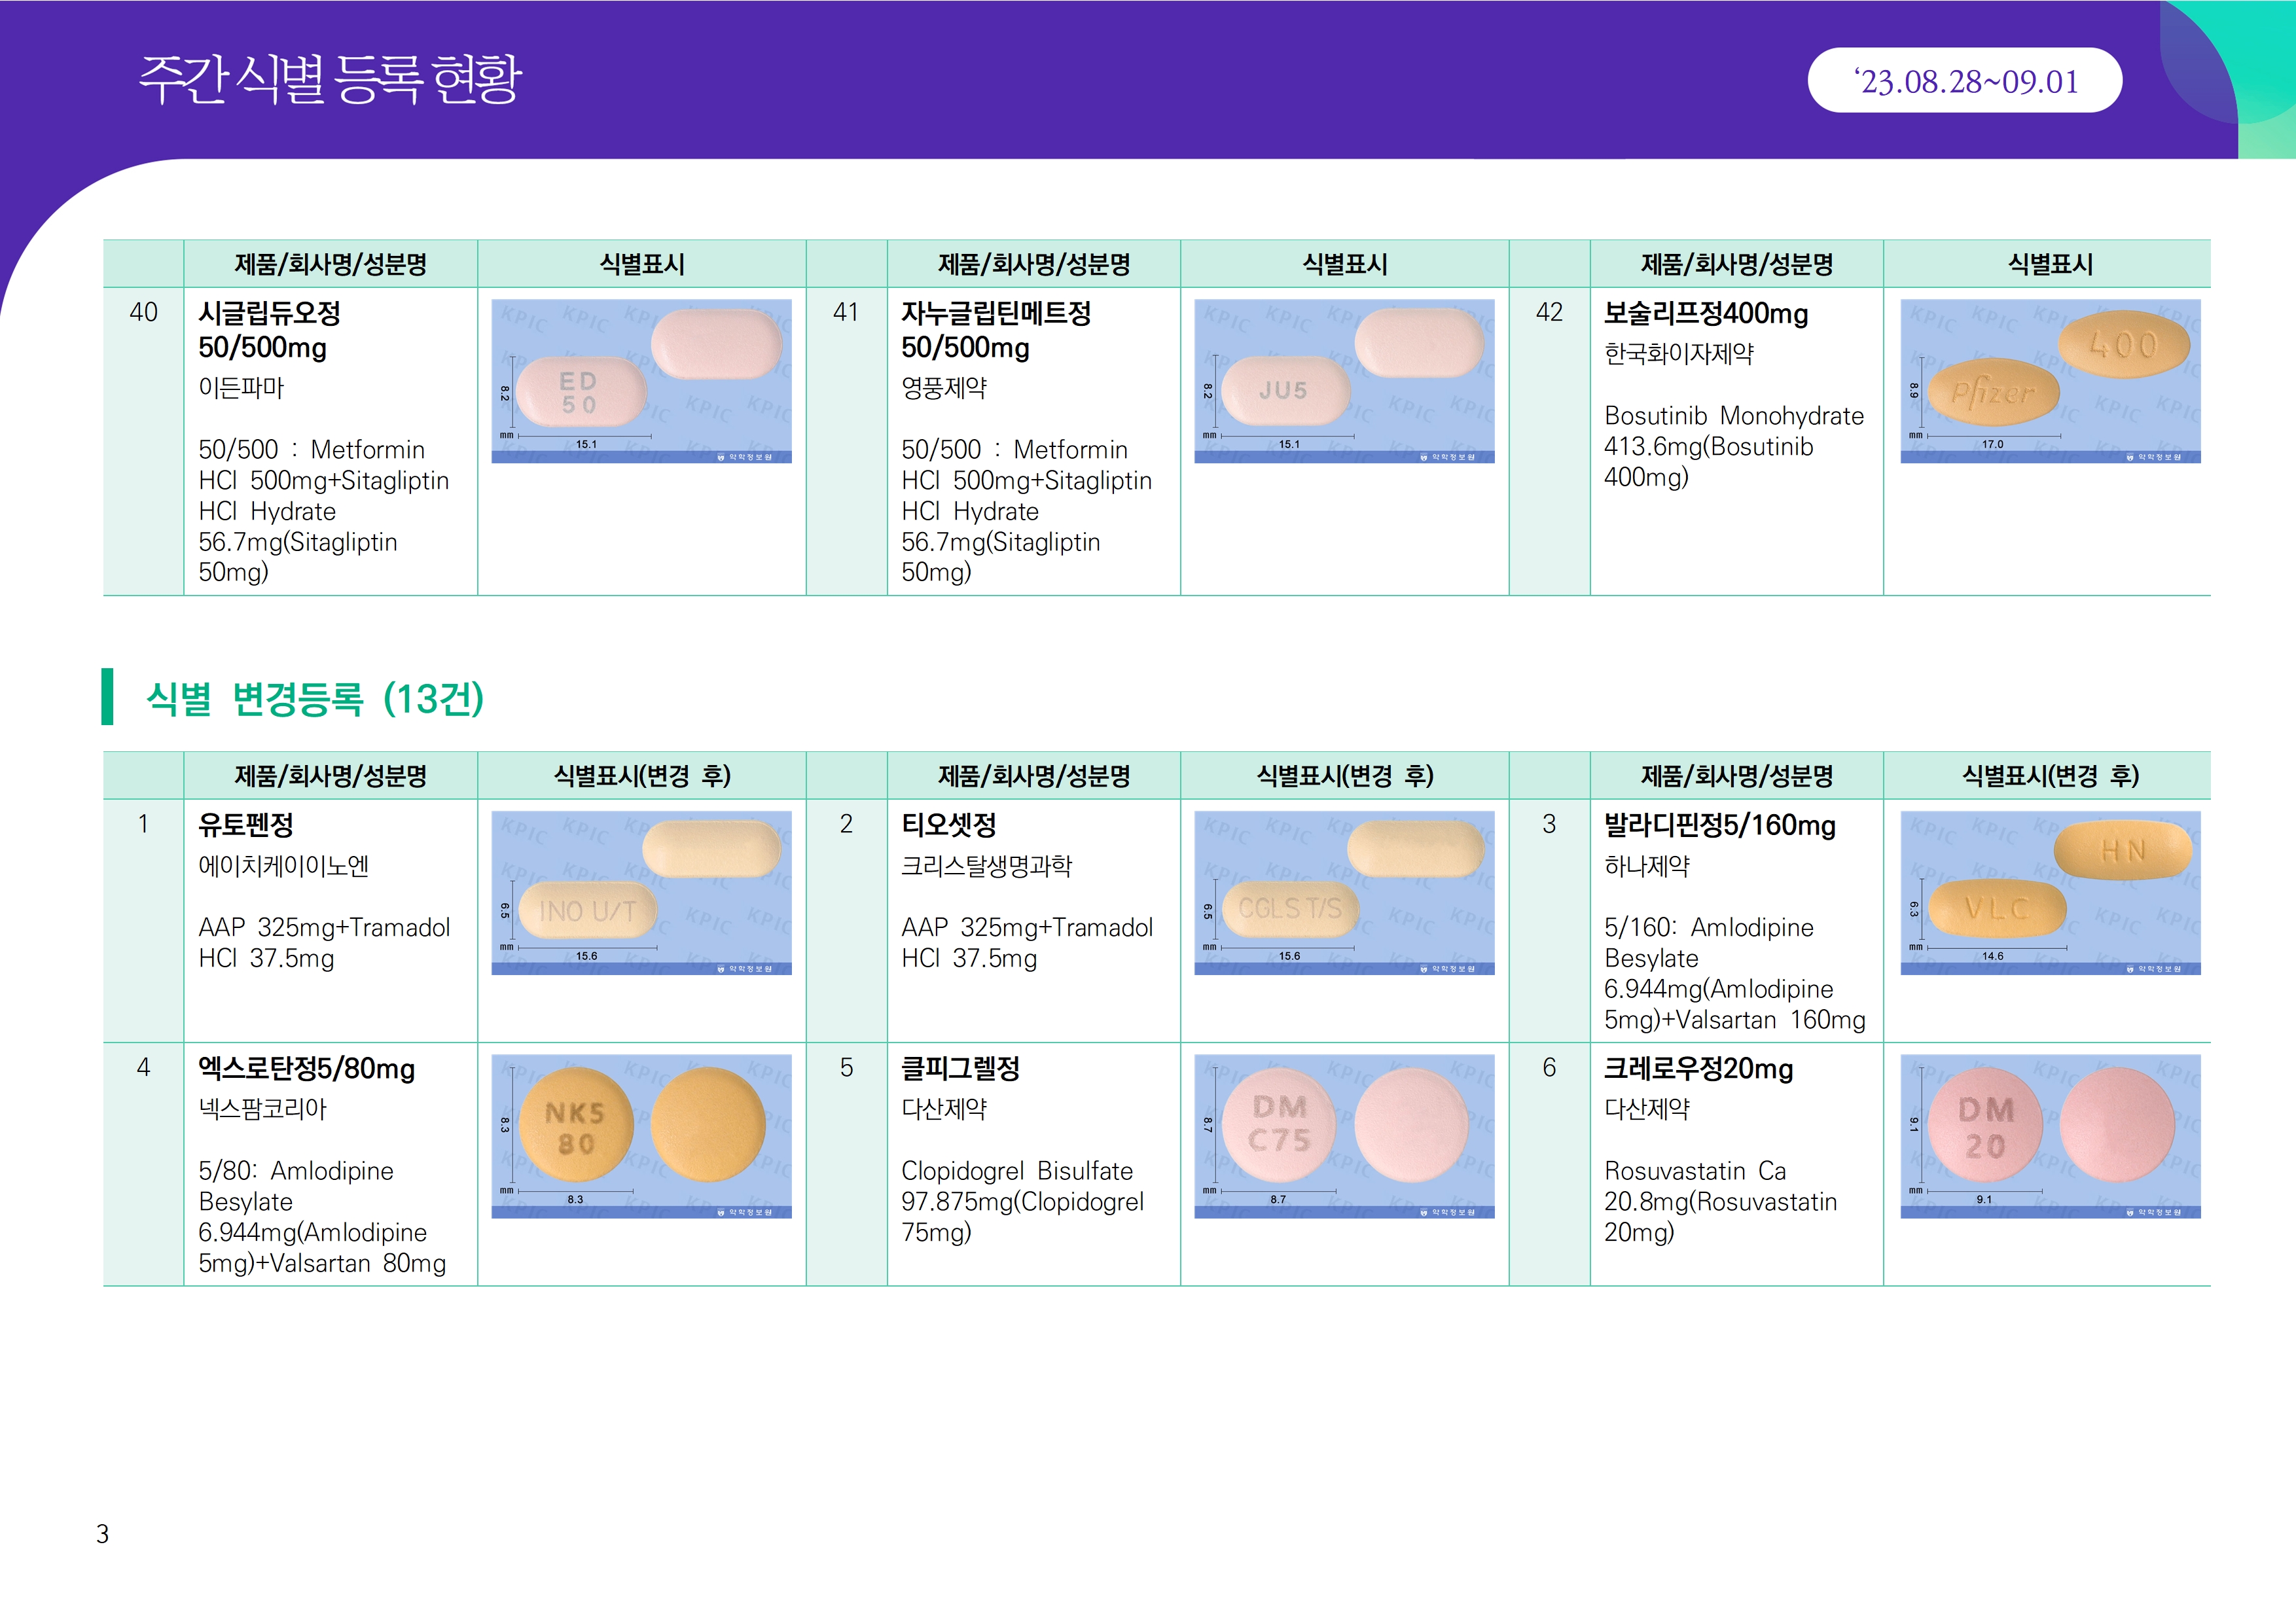Click product name 유토펜정
2296x1623 pixels.
(246, 825)
